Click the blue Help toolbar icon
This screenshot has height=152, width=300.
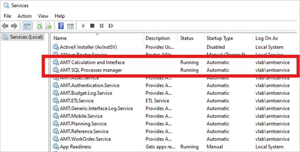coord(61,26)
